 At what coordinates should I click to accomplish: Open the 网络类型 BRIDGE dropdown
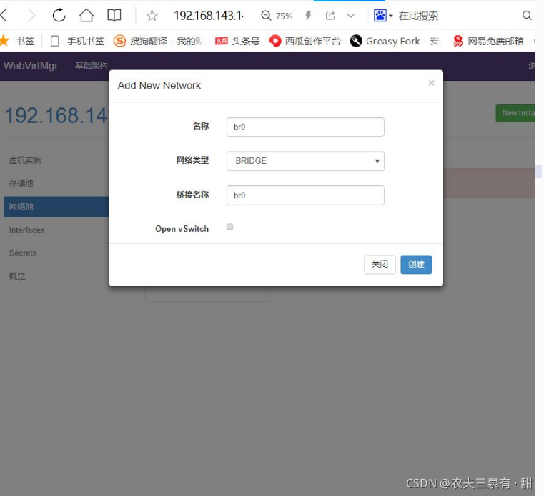(x=305, y=161)
